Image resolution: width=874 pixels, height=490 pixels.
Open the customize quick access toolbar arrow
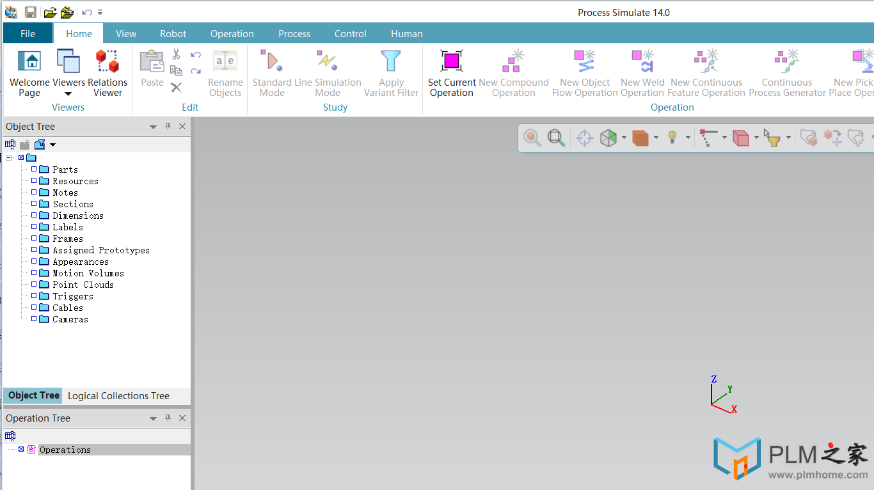pyautogui.click(x=100, y=12)
